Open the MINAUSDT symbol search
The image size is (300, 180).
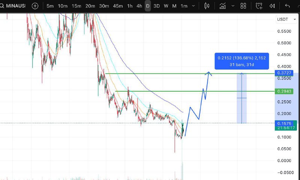coord(13,6)
